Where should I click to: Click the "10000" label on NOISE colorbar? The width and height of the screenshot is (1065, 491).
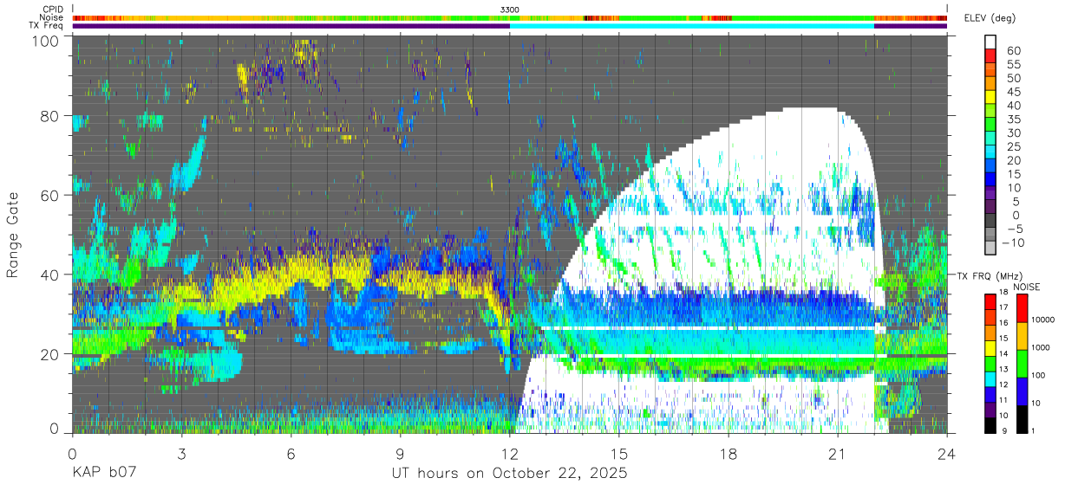coord(1042,320)
